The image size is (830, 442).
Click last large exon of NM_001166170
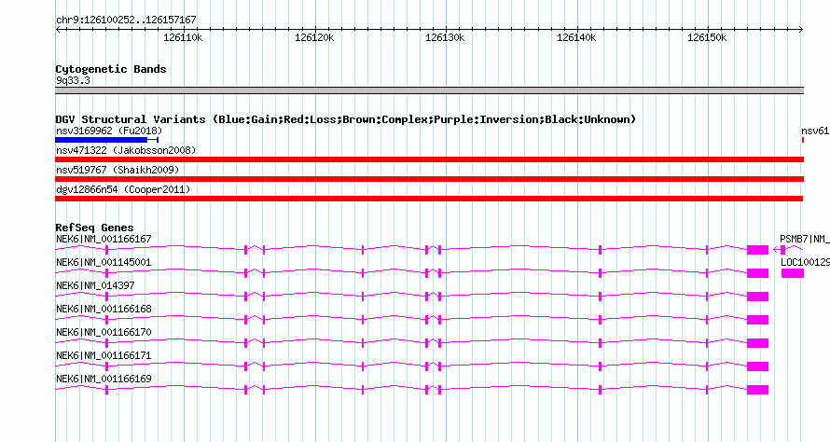[757, 343]
